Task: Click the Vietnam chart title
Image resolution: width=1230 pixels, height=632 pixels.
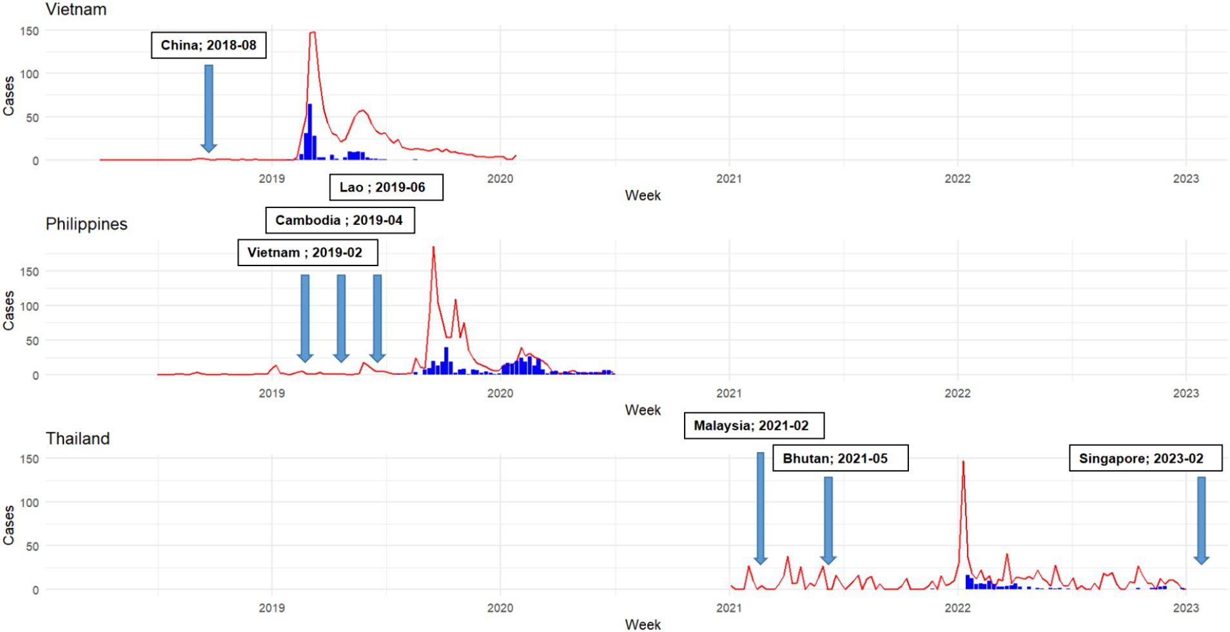Action: [76, 10]
